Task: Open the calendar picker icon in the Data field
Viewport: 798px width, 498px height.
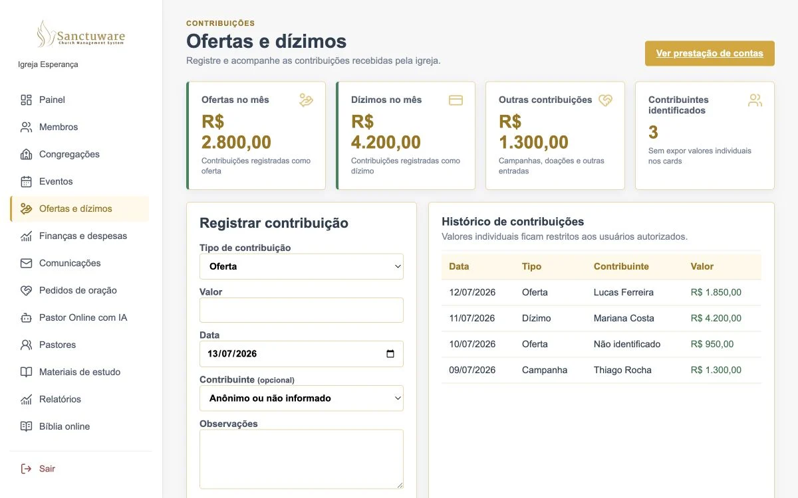Action: [390, 354]
